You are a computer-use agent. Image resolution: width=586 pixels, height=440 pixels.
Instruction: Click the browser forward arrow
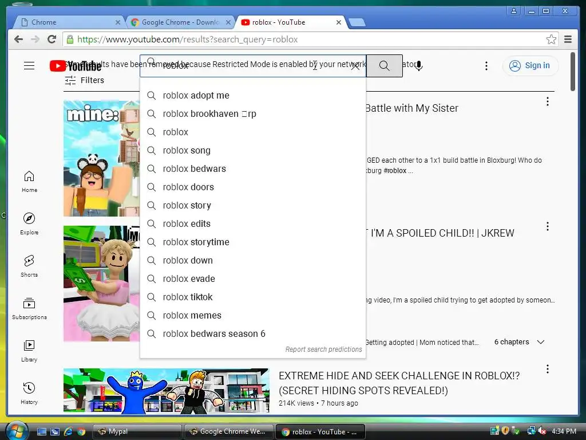point(35,40)
